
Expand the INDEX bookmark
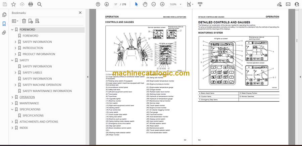(12, 128)
